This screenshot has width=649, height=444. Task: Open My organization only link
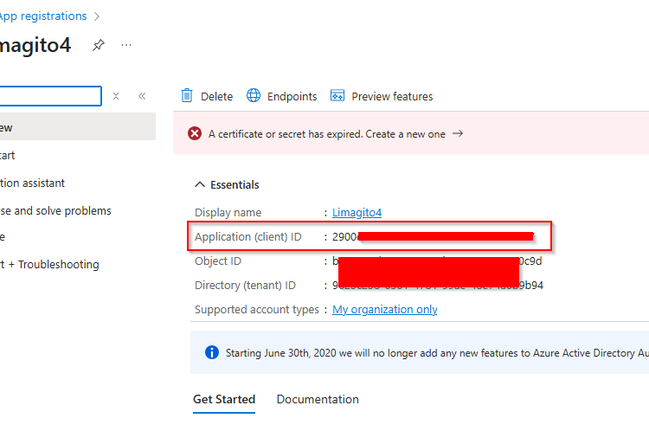tap(384, 309)
